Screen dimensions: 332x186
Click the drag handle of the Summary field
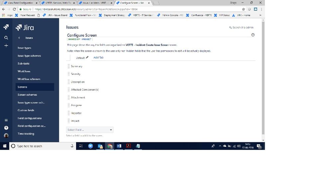click(68, 66)
